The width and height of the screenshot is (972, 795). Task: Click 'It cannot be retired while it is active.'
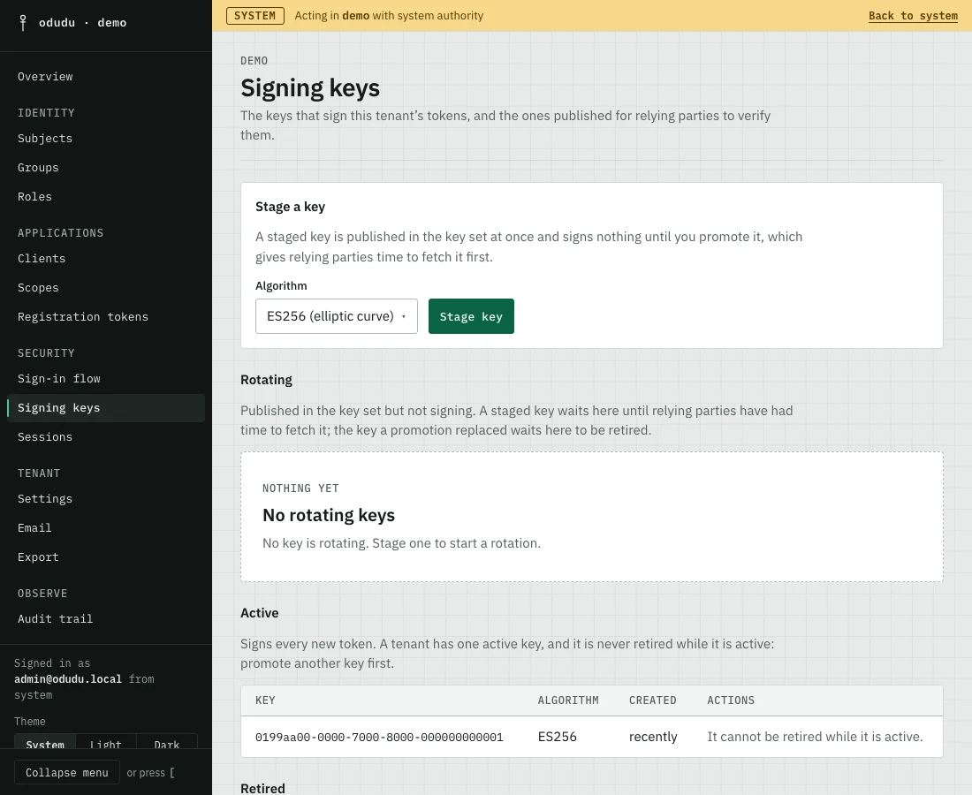click(x=816, y=737)
